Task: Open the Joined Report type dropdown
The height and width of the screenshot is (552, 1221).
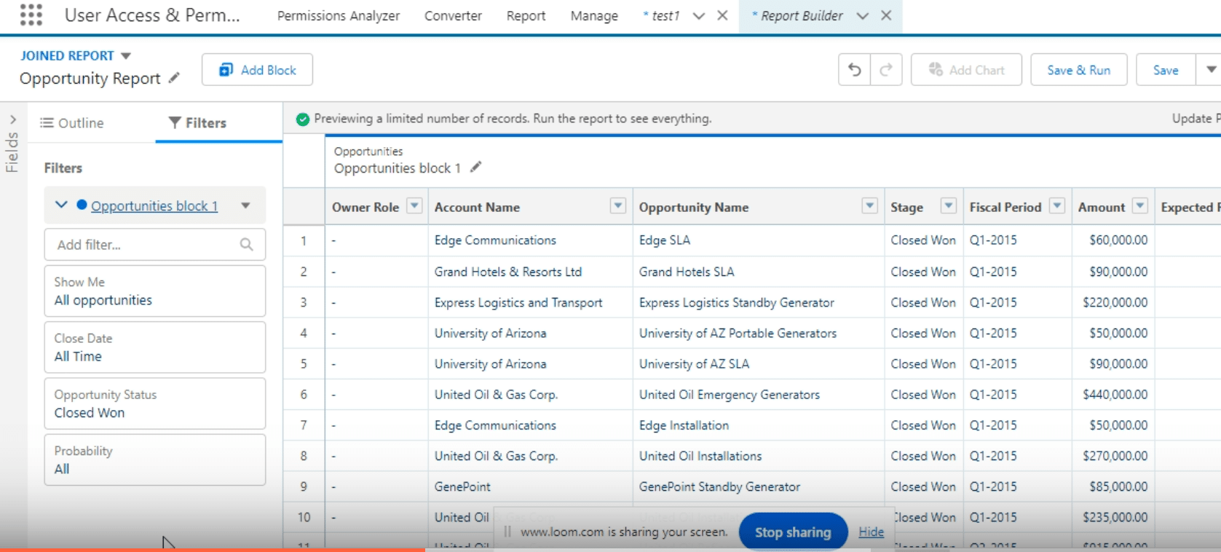Action: pyautogui.click(x=125, y=56)
